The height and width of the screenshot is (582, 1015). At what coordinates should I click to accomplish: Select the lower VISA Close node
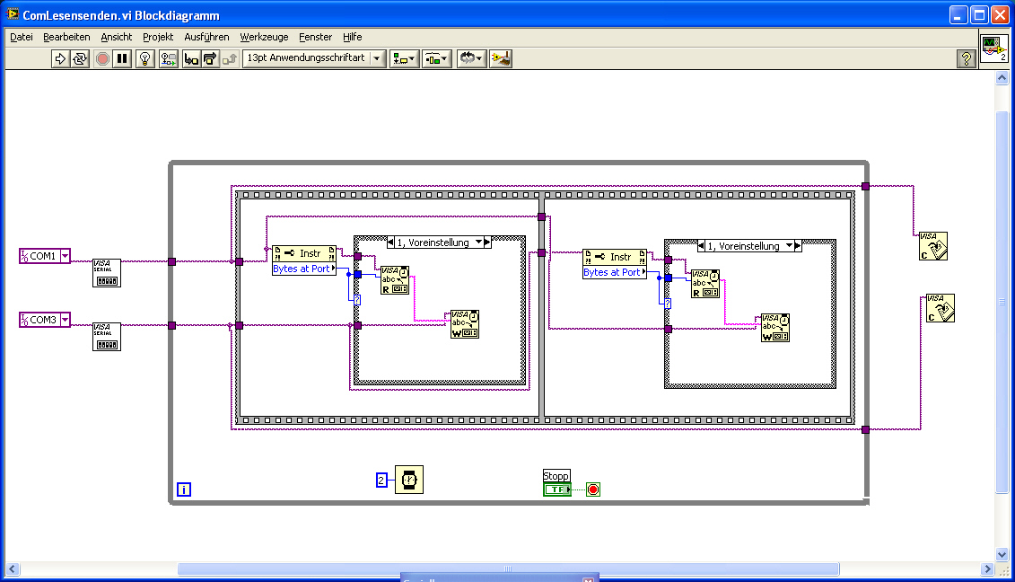coord(940,308)
